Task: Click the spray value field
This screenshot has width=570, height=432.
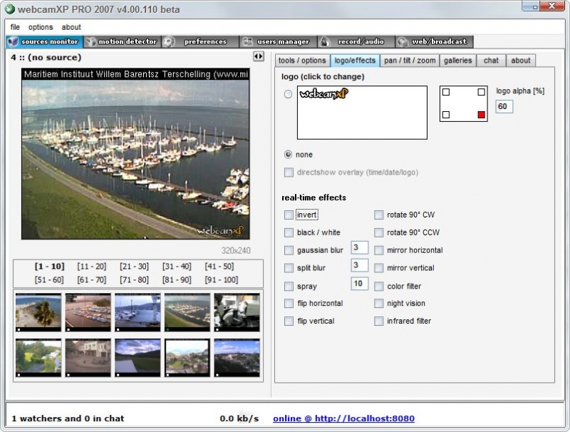Action: point(360,284)
